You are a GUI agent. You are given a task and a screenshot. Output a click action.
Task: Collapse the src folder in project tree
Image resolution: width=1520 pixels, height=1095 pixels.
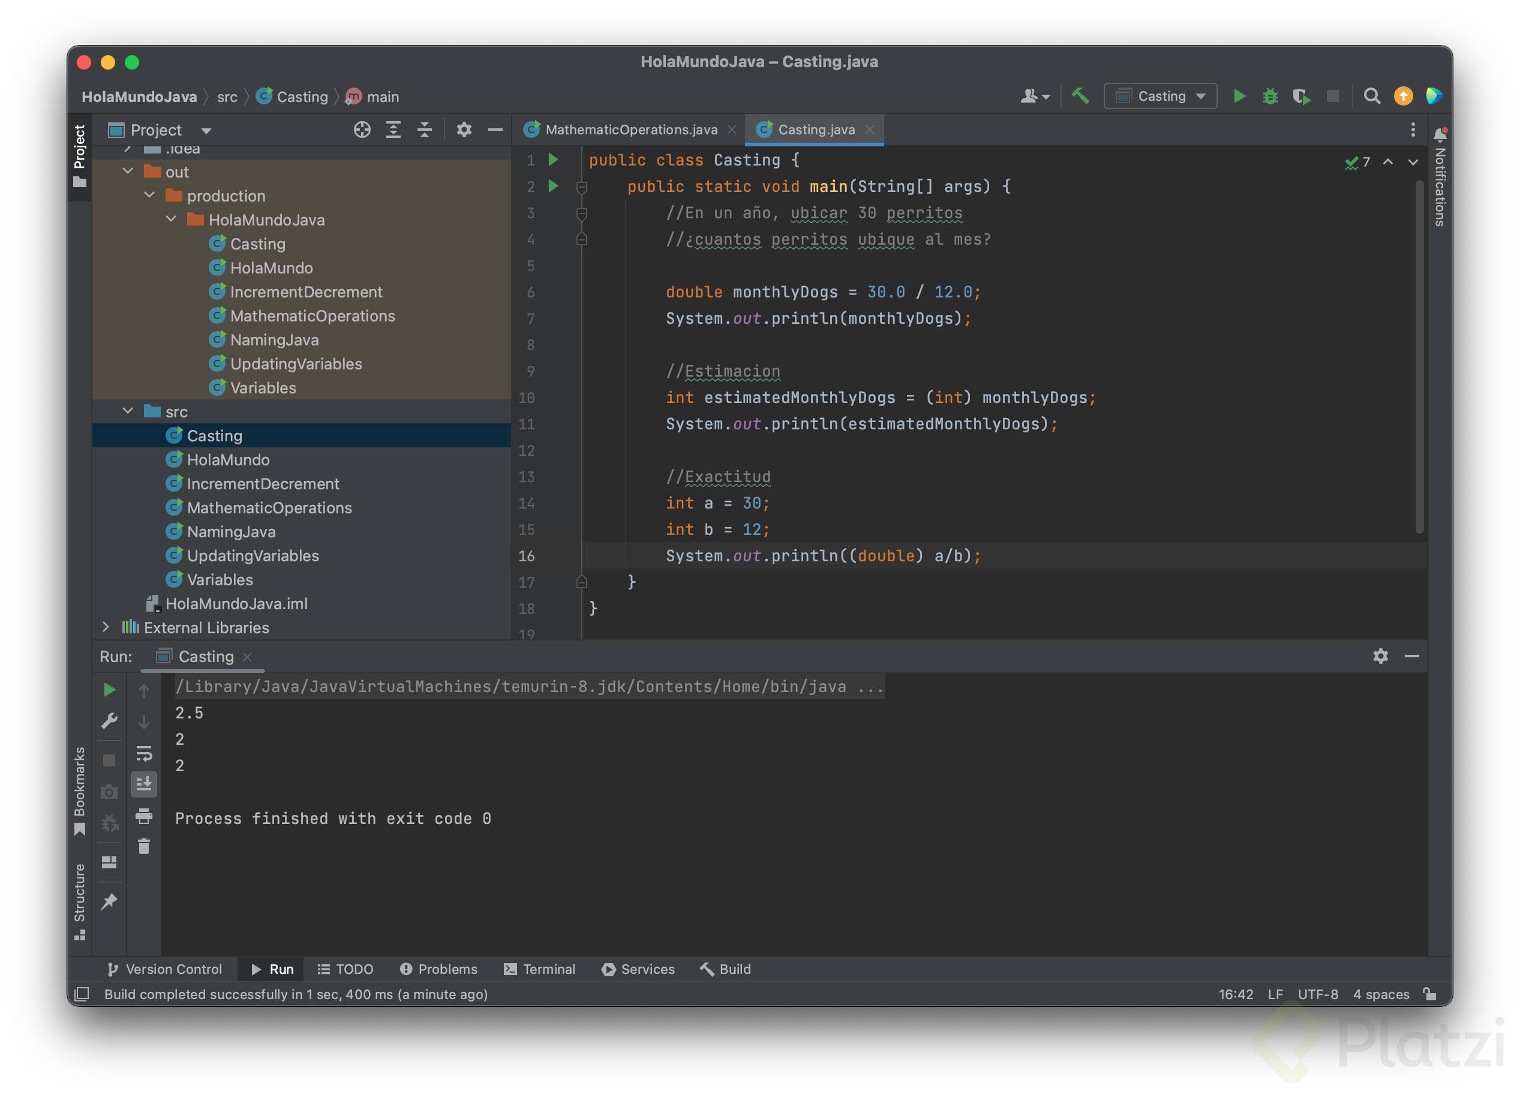tap(128, 411)
